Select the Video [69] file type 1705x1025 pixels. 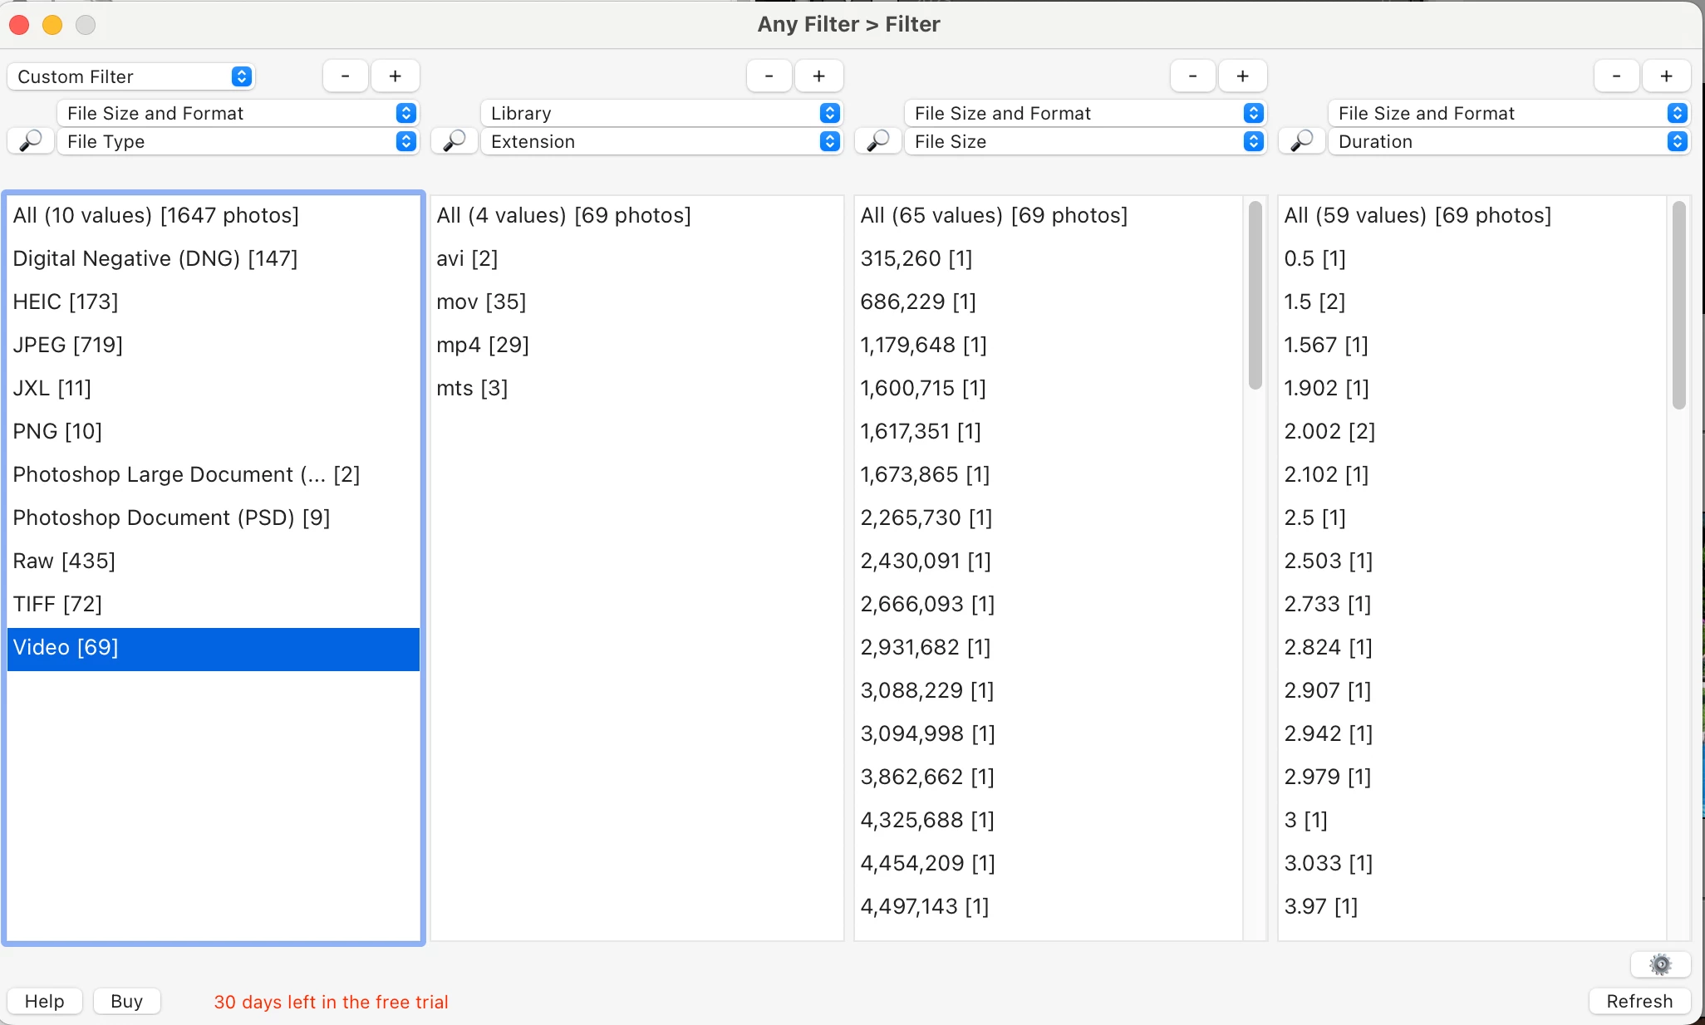coord(214,648)
